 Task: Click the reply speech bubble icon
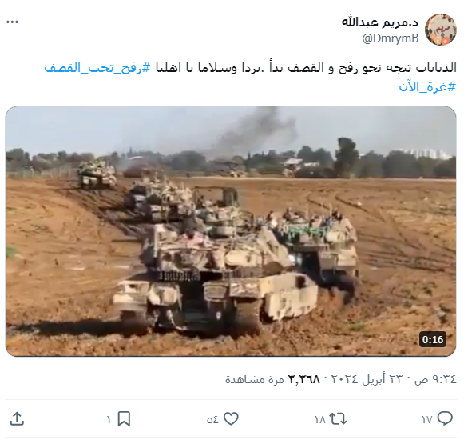tap(445, 419)
